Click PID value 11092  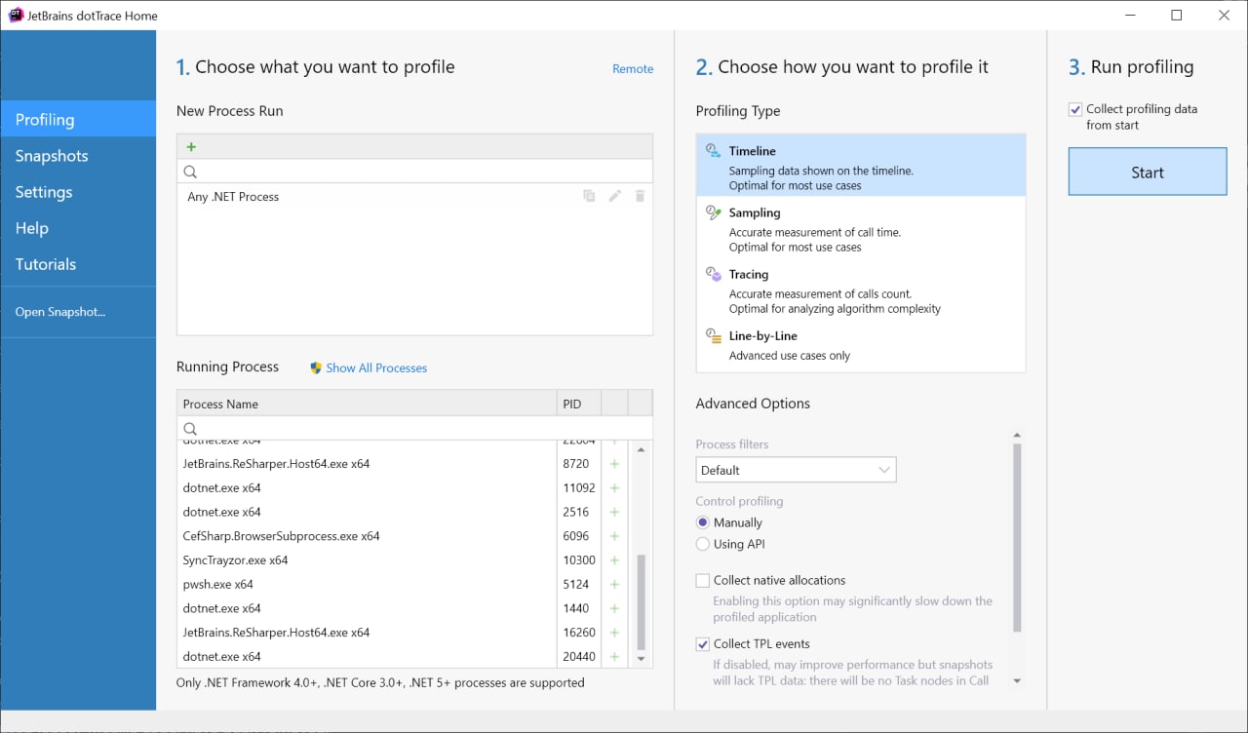pos(579,488)
